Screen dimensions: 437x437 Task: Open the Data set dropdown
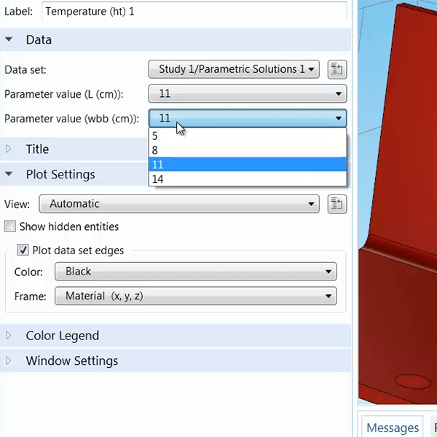coord(234,69)
